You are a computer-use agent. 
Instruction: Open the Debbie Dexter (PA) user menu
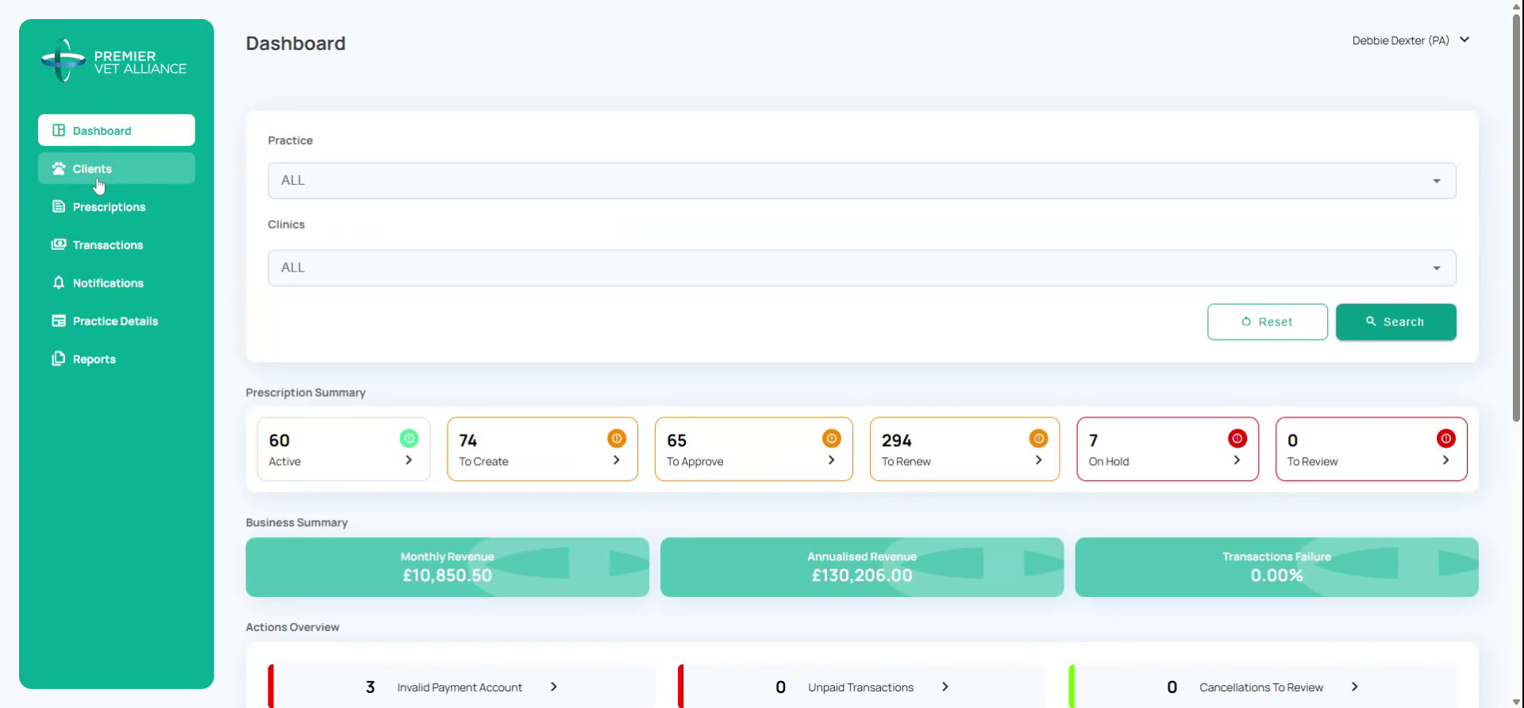coord(1411,40)
